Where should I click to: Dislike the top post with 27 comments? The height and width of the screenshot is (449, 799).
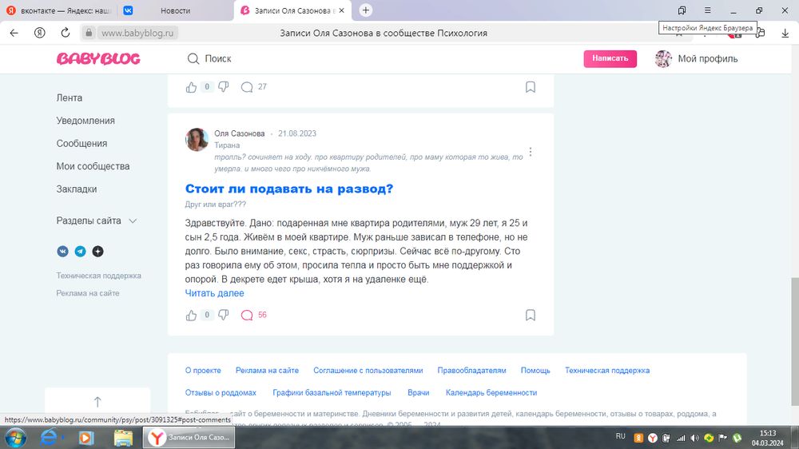tap(223, 87)
